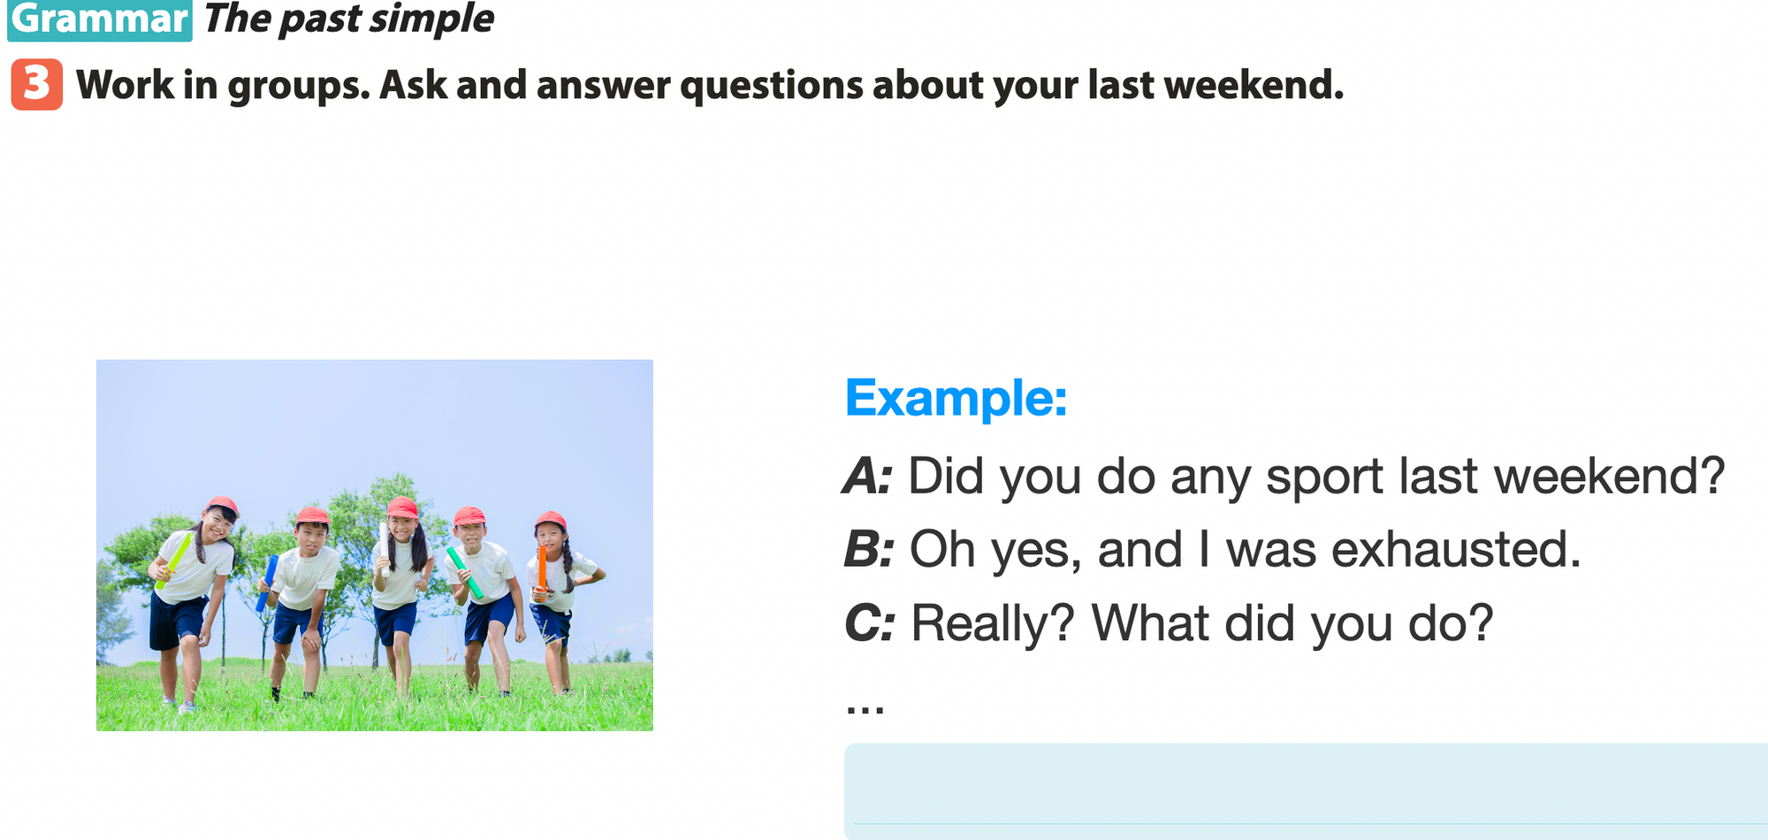The width and height of the screenshot is (1768, 840).
Task: Click the blue baton in the photo
Action: tap(267, 582)
